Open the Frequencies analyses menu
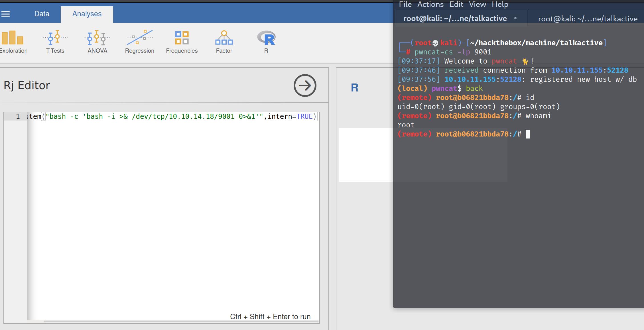644x330 pixels. click(182, 42)
